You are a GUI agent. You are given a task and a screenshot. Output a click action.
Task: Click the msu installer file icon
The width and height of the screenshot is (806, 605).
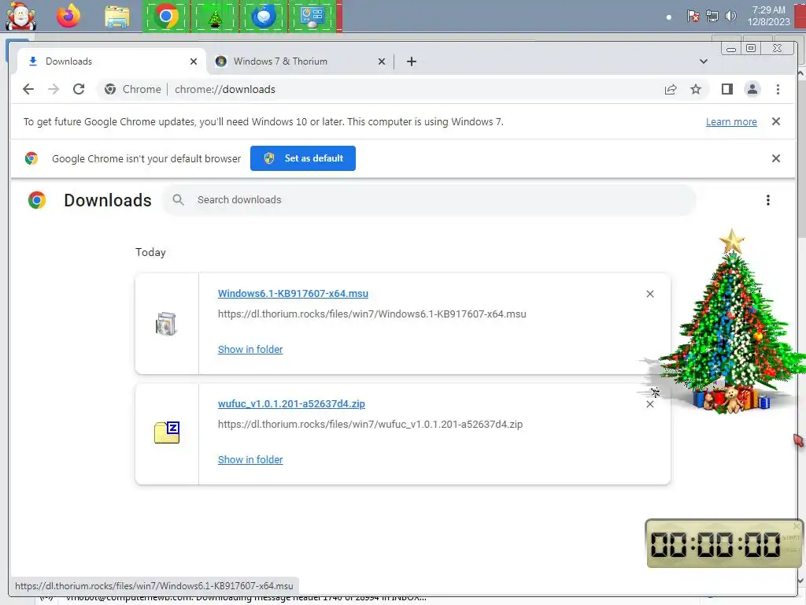pyautogui.click(x=166, y=324)
